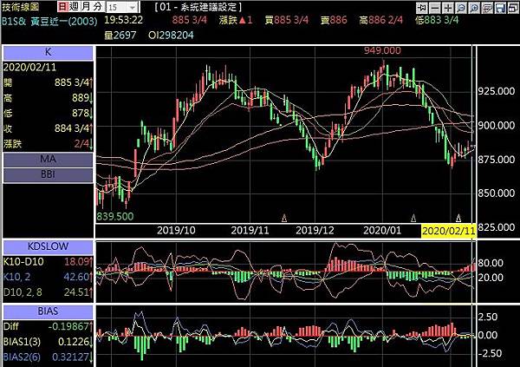The height and width of the screenshot is (367, 520).
Task: Click the 2019/11 axis date
Action: point(250,231)
